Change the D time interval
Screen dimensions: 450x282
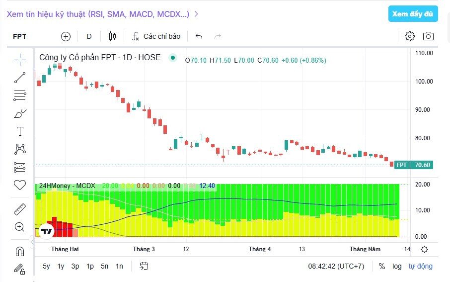pos(89,36)
